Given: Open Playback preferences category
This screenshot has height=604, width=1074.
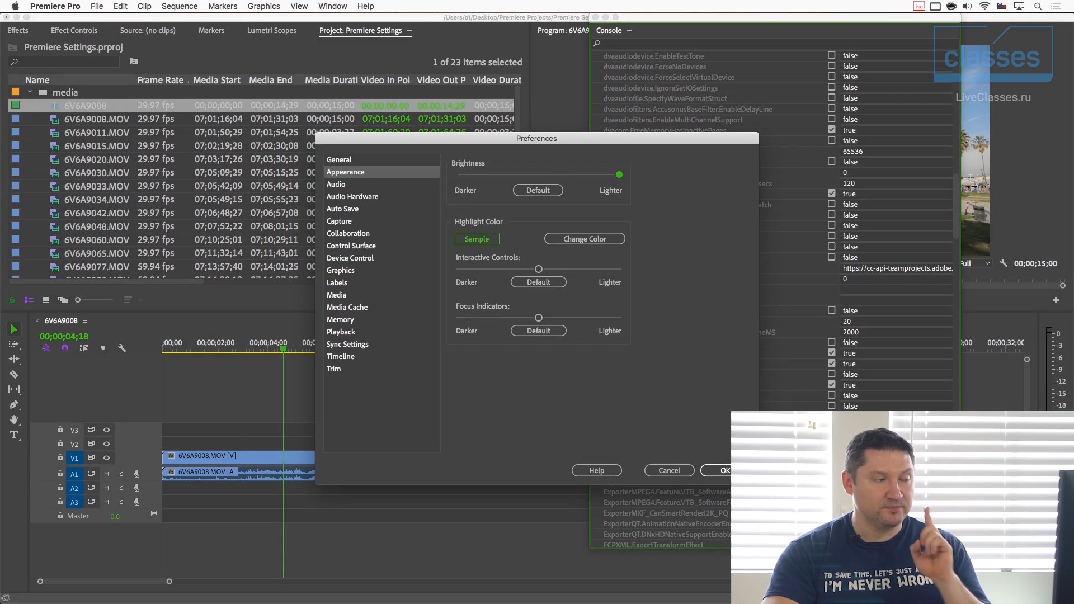Looking at the screenshot, I should 341,332.
